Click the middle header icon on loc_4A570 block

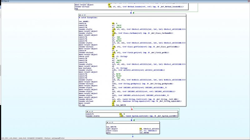click(110, 122)
